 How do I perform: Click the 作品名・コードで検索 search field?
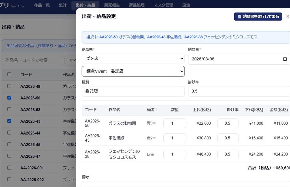click(32, 60)
